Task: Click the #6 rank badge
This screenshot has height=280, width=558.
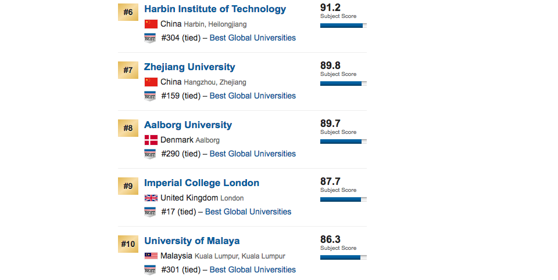Action: [128, 12]
